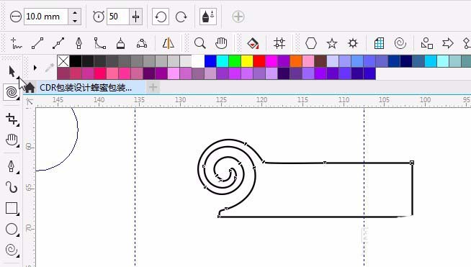Select the Rectangle tool in the toolbox
Image resolution: width=471 pixels, height=267 pixels.
pos(12,208)
